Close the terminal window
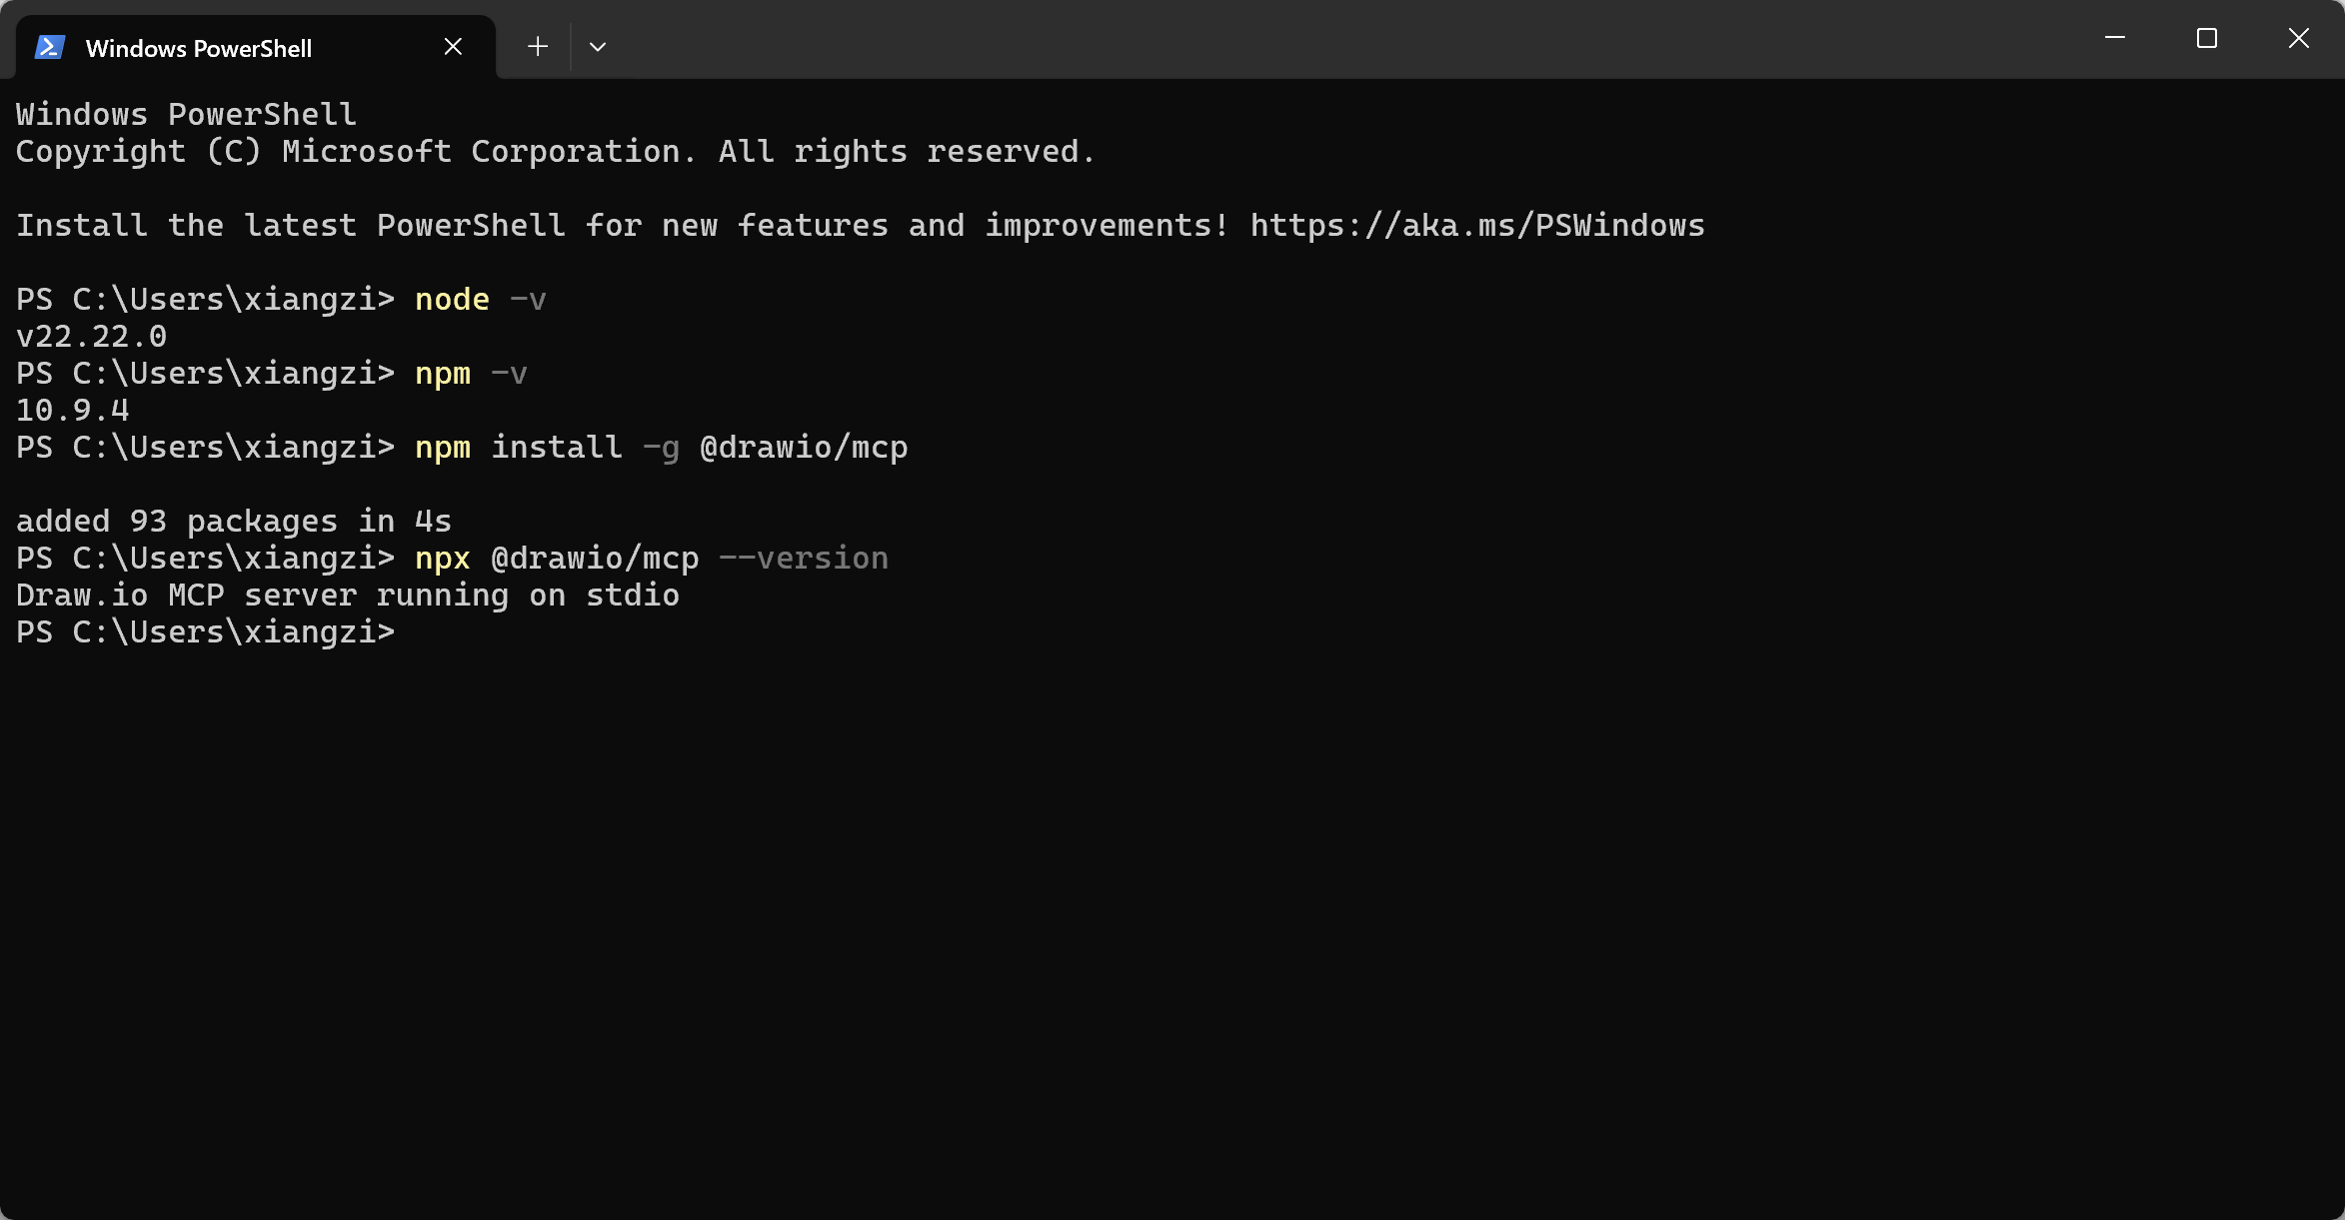Viewport: 2345px width, 1220px height. 2299,38
